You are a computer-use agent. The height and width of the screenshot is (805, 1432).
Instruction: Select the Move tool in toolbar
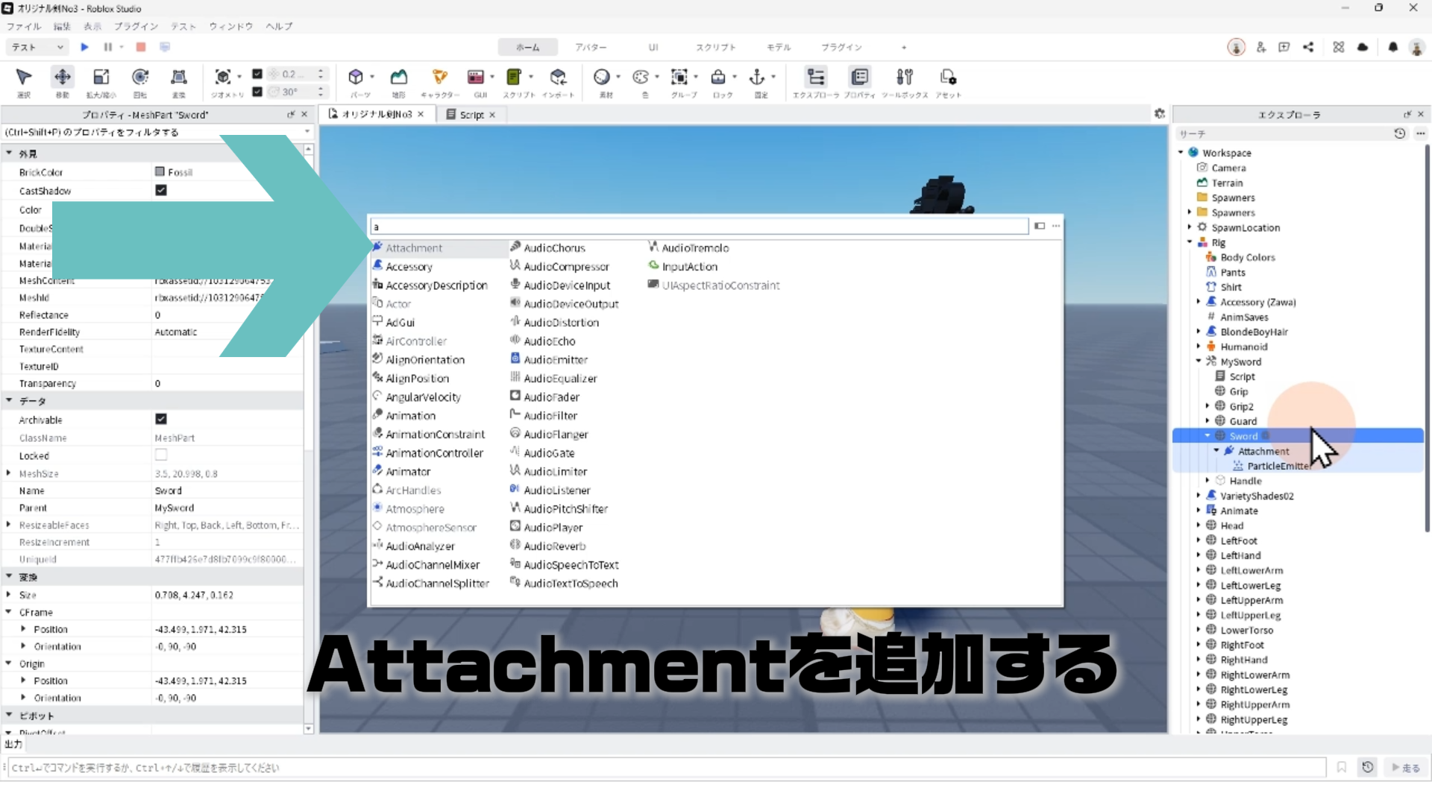[x=62, y=78]
